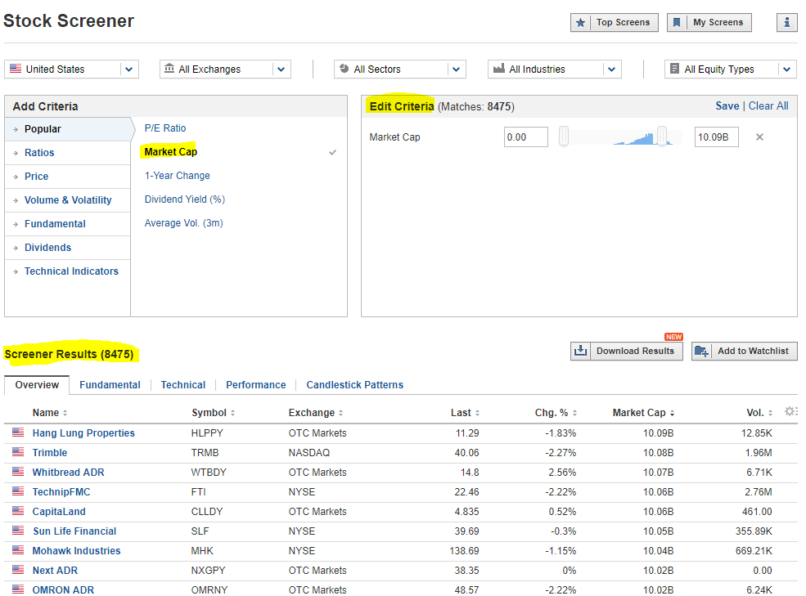Open the Whitbread ADR stock link
Screen dimensions: 806x596
pos(68,473)
